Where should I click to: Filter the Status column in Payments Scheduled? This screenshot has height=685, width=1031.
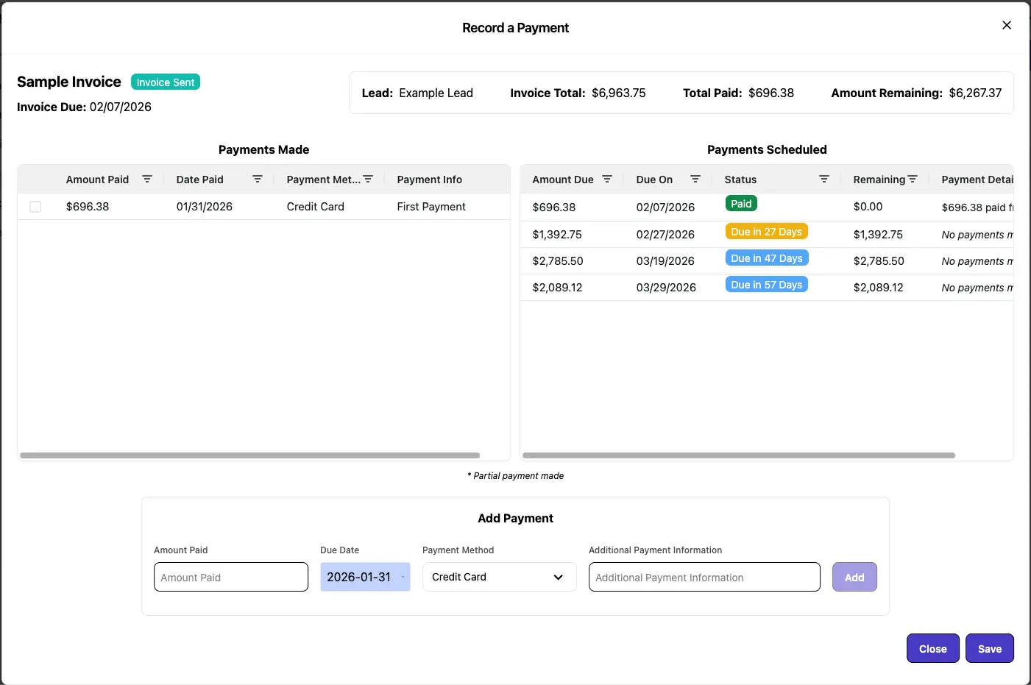tap(823, 178)
